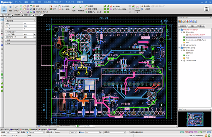This screenshot has height=137, width=212.
Task: Open the クロスプローブ property dropdown
Action: pyautogui.click(x=35, y=37)
